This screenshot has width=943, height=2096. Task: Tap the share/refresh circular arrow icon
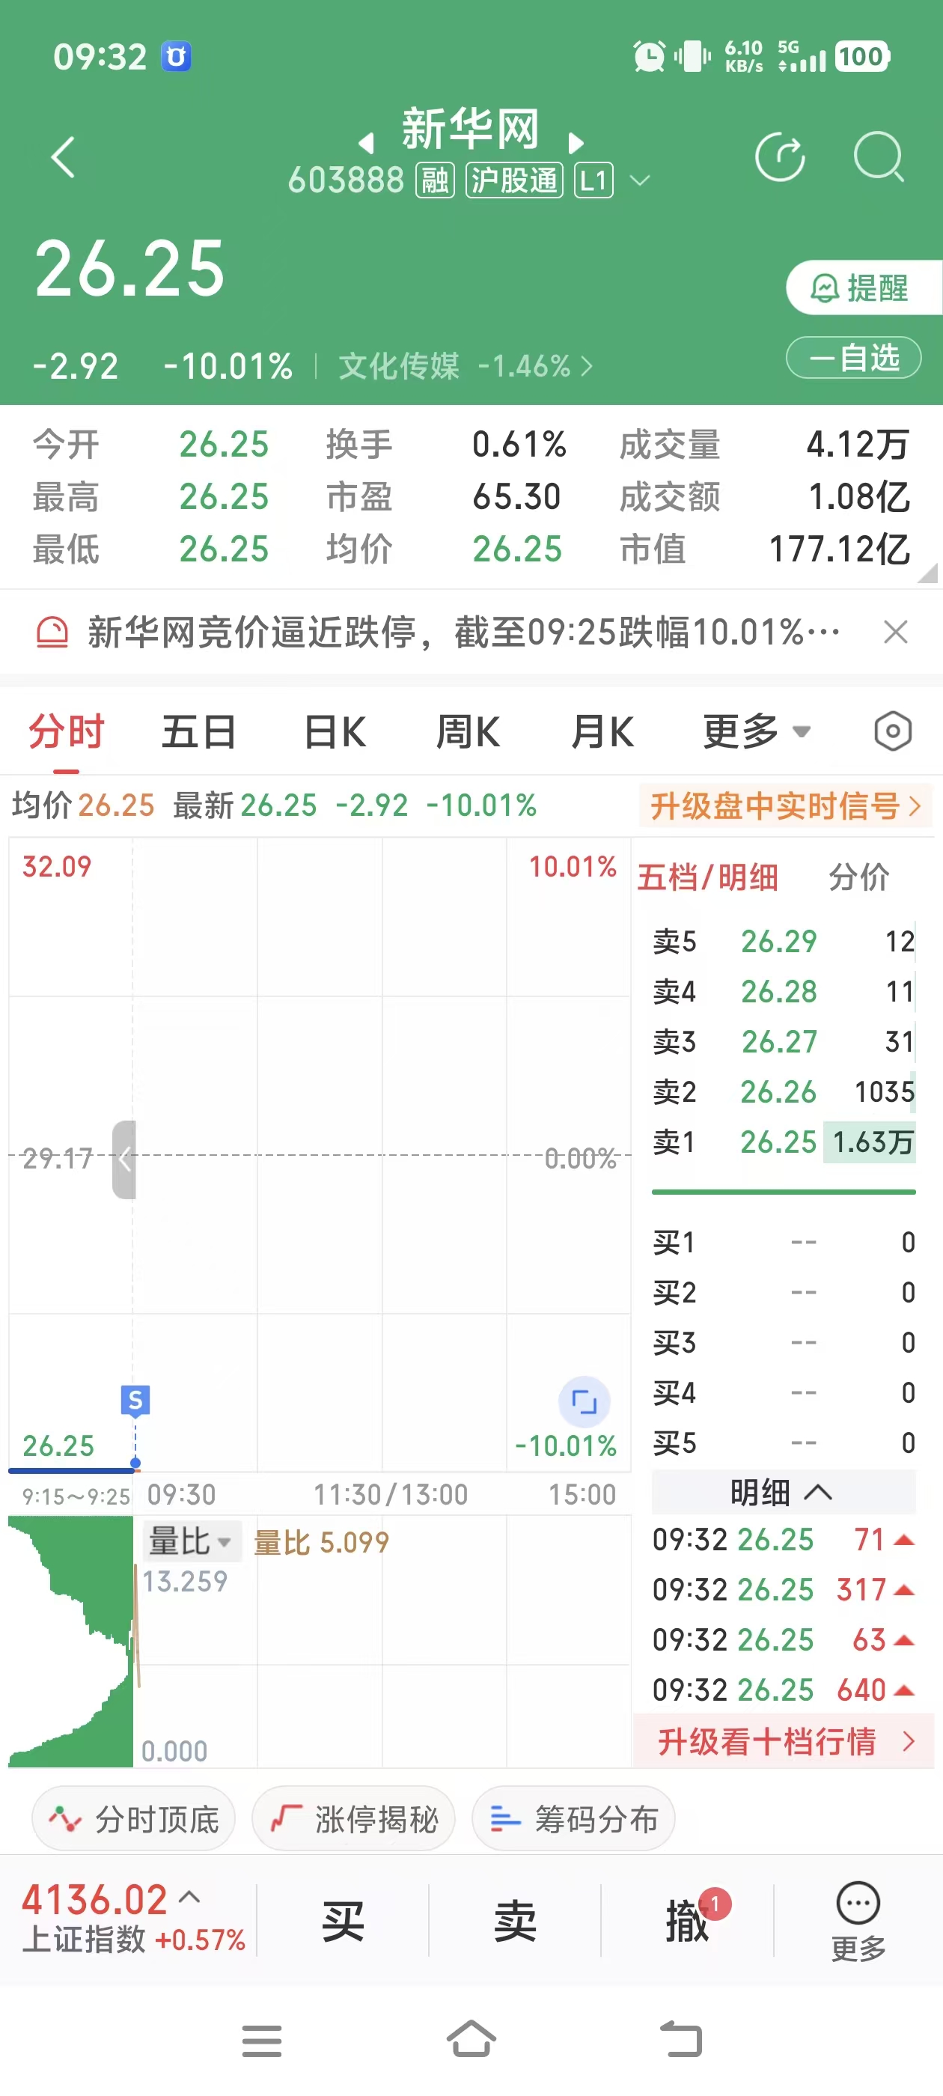tap(779, 156)
